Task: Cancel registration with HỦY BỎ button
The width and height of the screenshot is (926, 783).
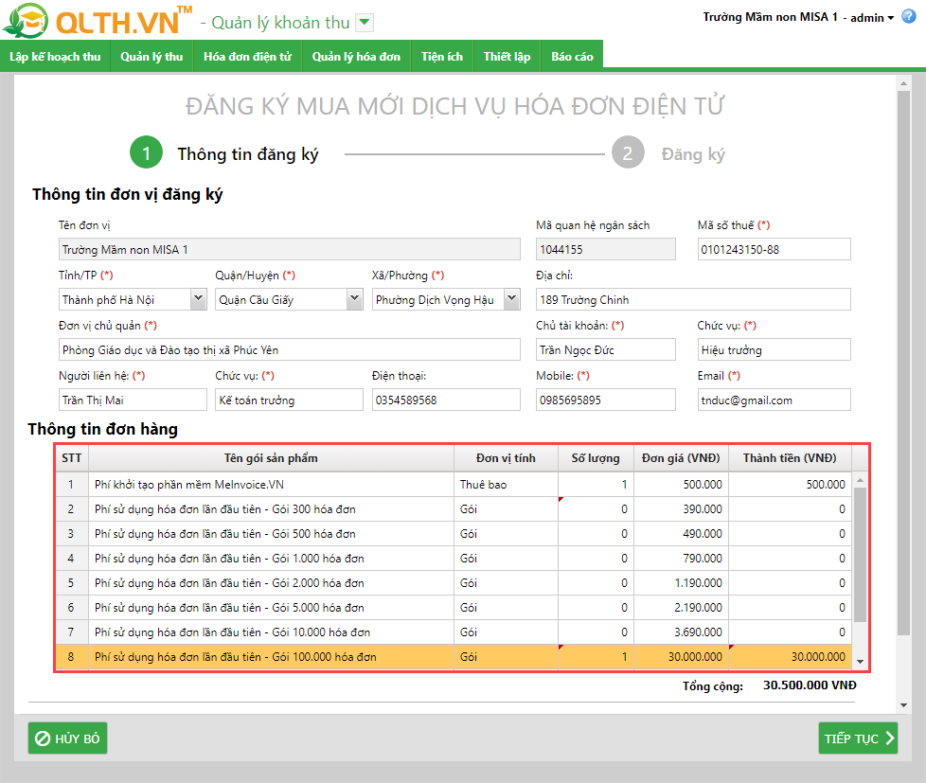Action: pyautogui.click(x=67, y=739)
